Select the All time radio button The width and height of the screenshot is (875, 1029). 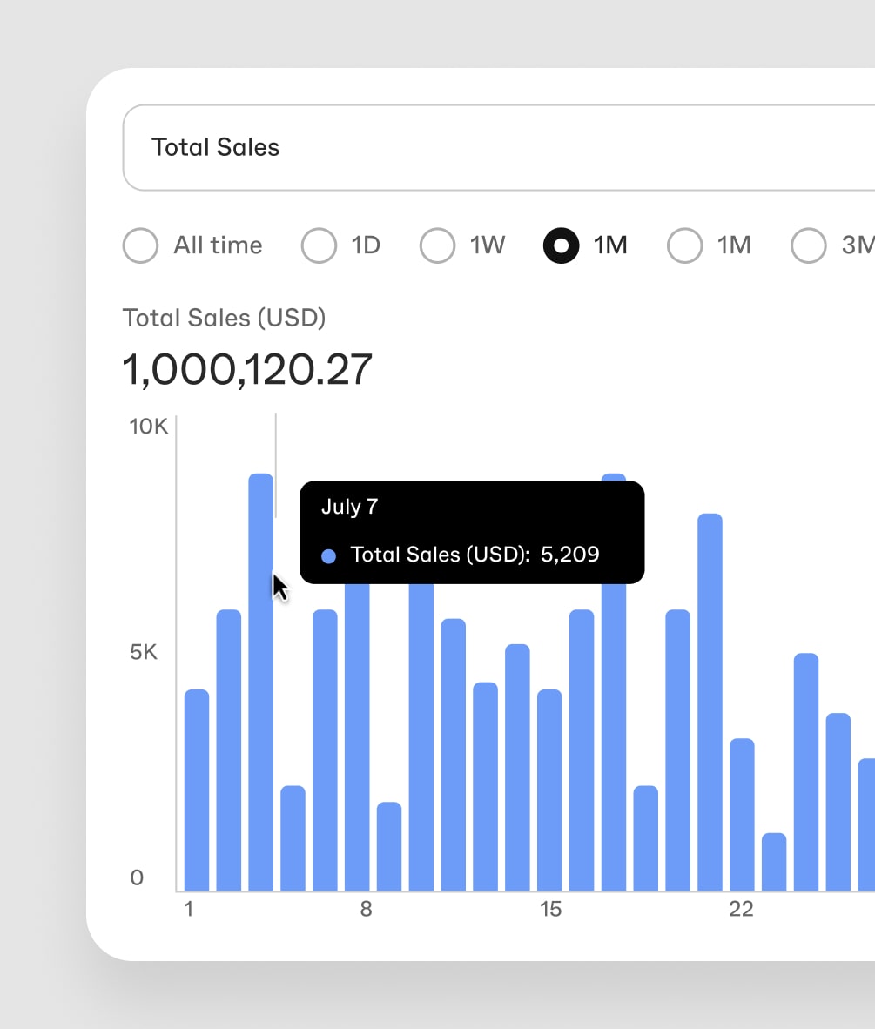pos(140,245)
